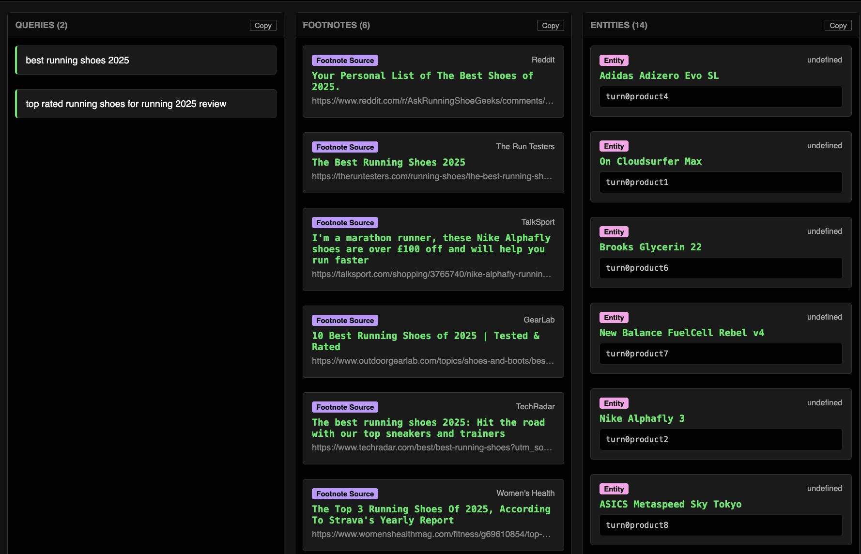Click the 'GearLab' source label
861x554 pixels.
tap(539, 320)
